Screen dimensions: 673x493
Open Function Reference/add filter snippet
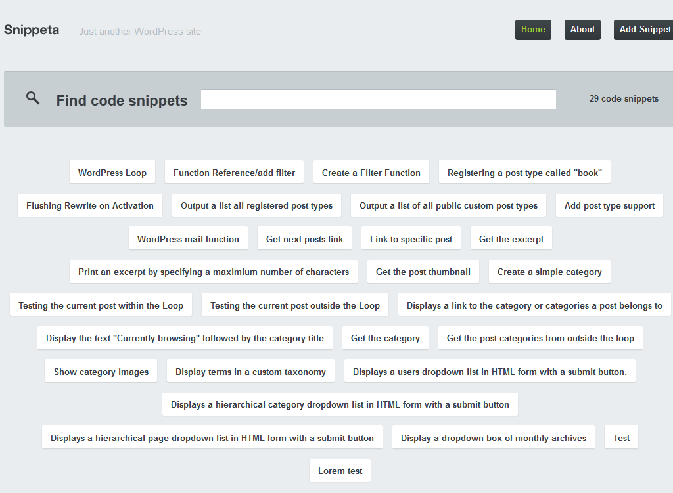click(x=234, y=173)
